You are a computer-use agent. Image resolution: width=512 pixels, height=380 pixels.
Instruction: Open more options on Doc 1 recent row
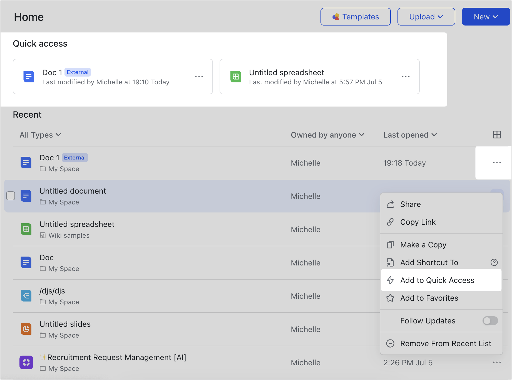click(x=497, y=163)
